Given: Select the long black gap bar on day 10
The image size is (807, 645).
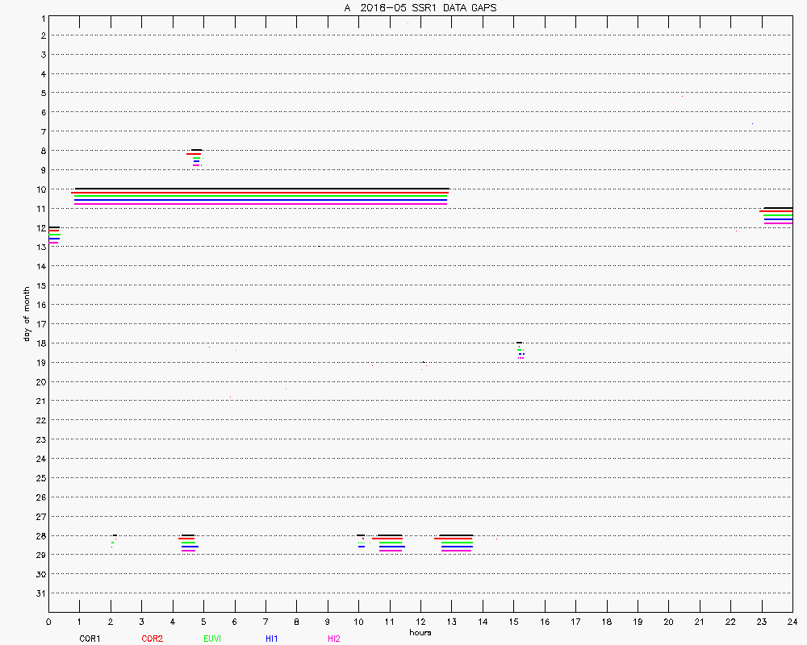Looking at the screenshot, I should tap(261, 189).
